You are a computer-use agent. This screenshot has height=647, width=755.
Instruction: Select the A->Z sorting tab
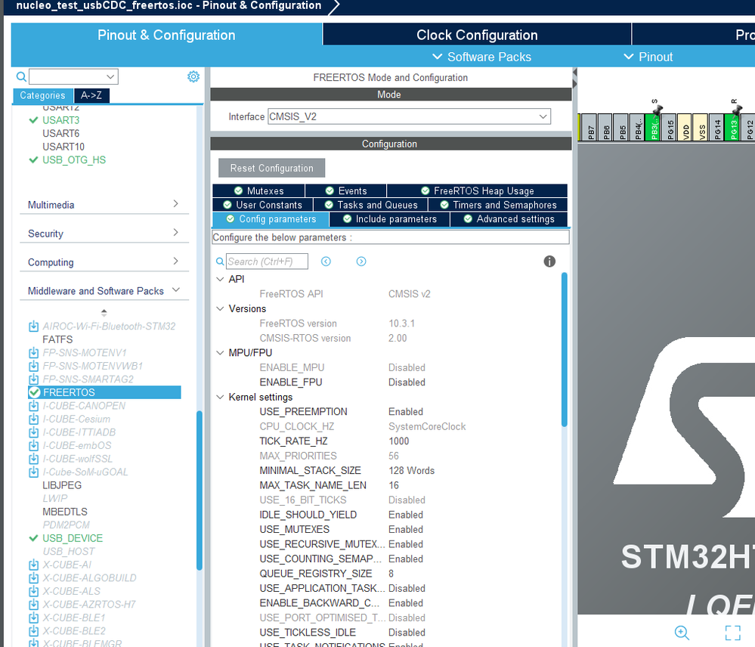[x=91, y=95]
